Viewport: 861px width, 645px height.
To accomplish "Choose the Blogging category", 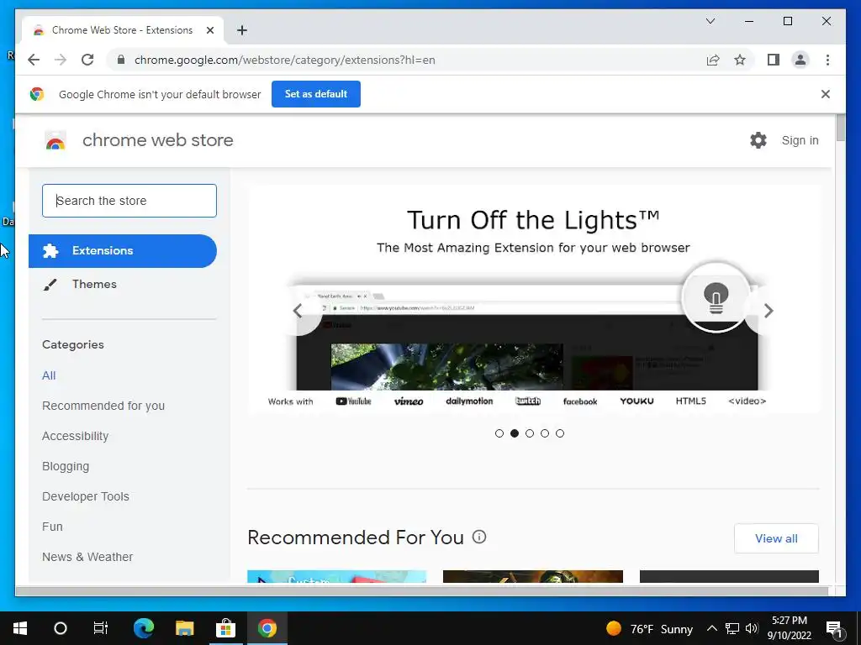I will (x=66, y=466).
